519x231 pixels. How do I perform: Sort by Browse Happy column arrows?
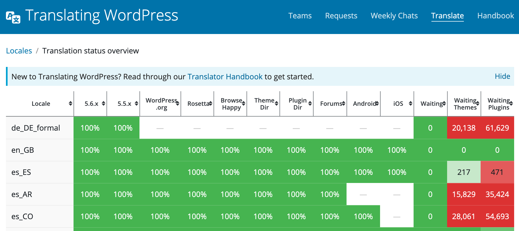(243, 104)
